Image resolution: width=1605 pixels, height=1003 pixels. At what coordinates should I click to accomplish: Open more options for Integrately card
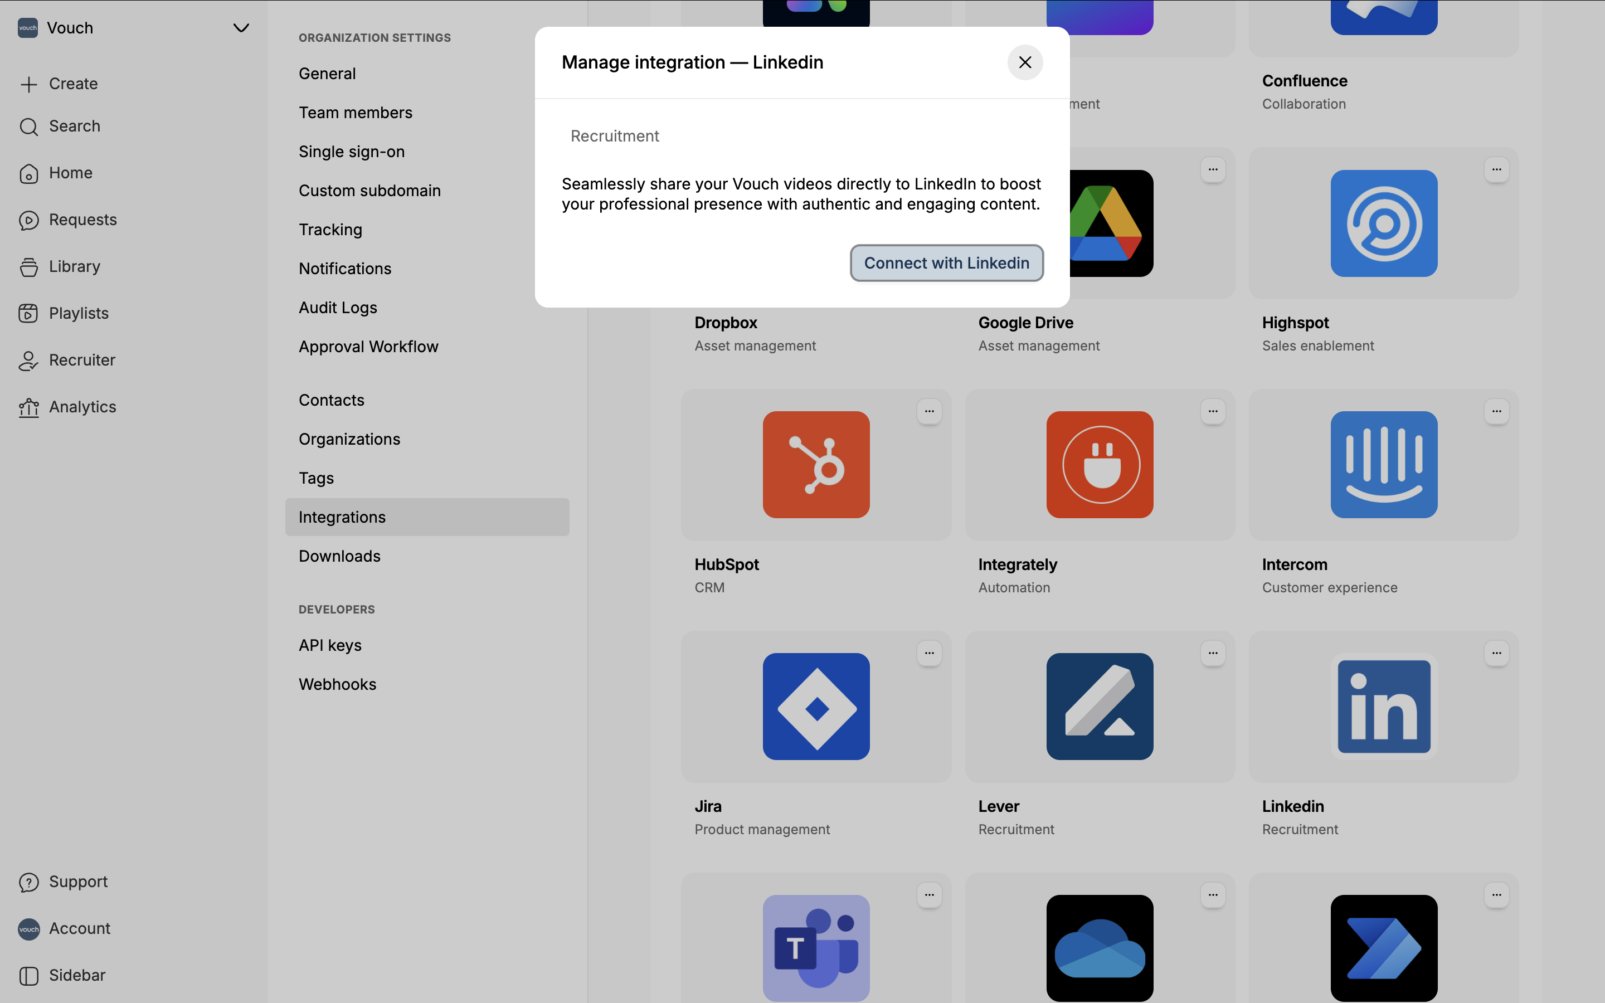pyautogui.click(x=1213, y=411)
